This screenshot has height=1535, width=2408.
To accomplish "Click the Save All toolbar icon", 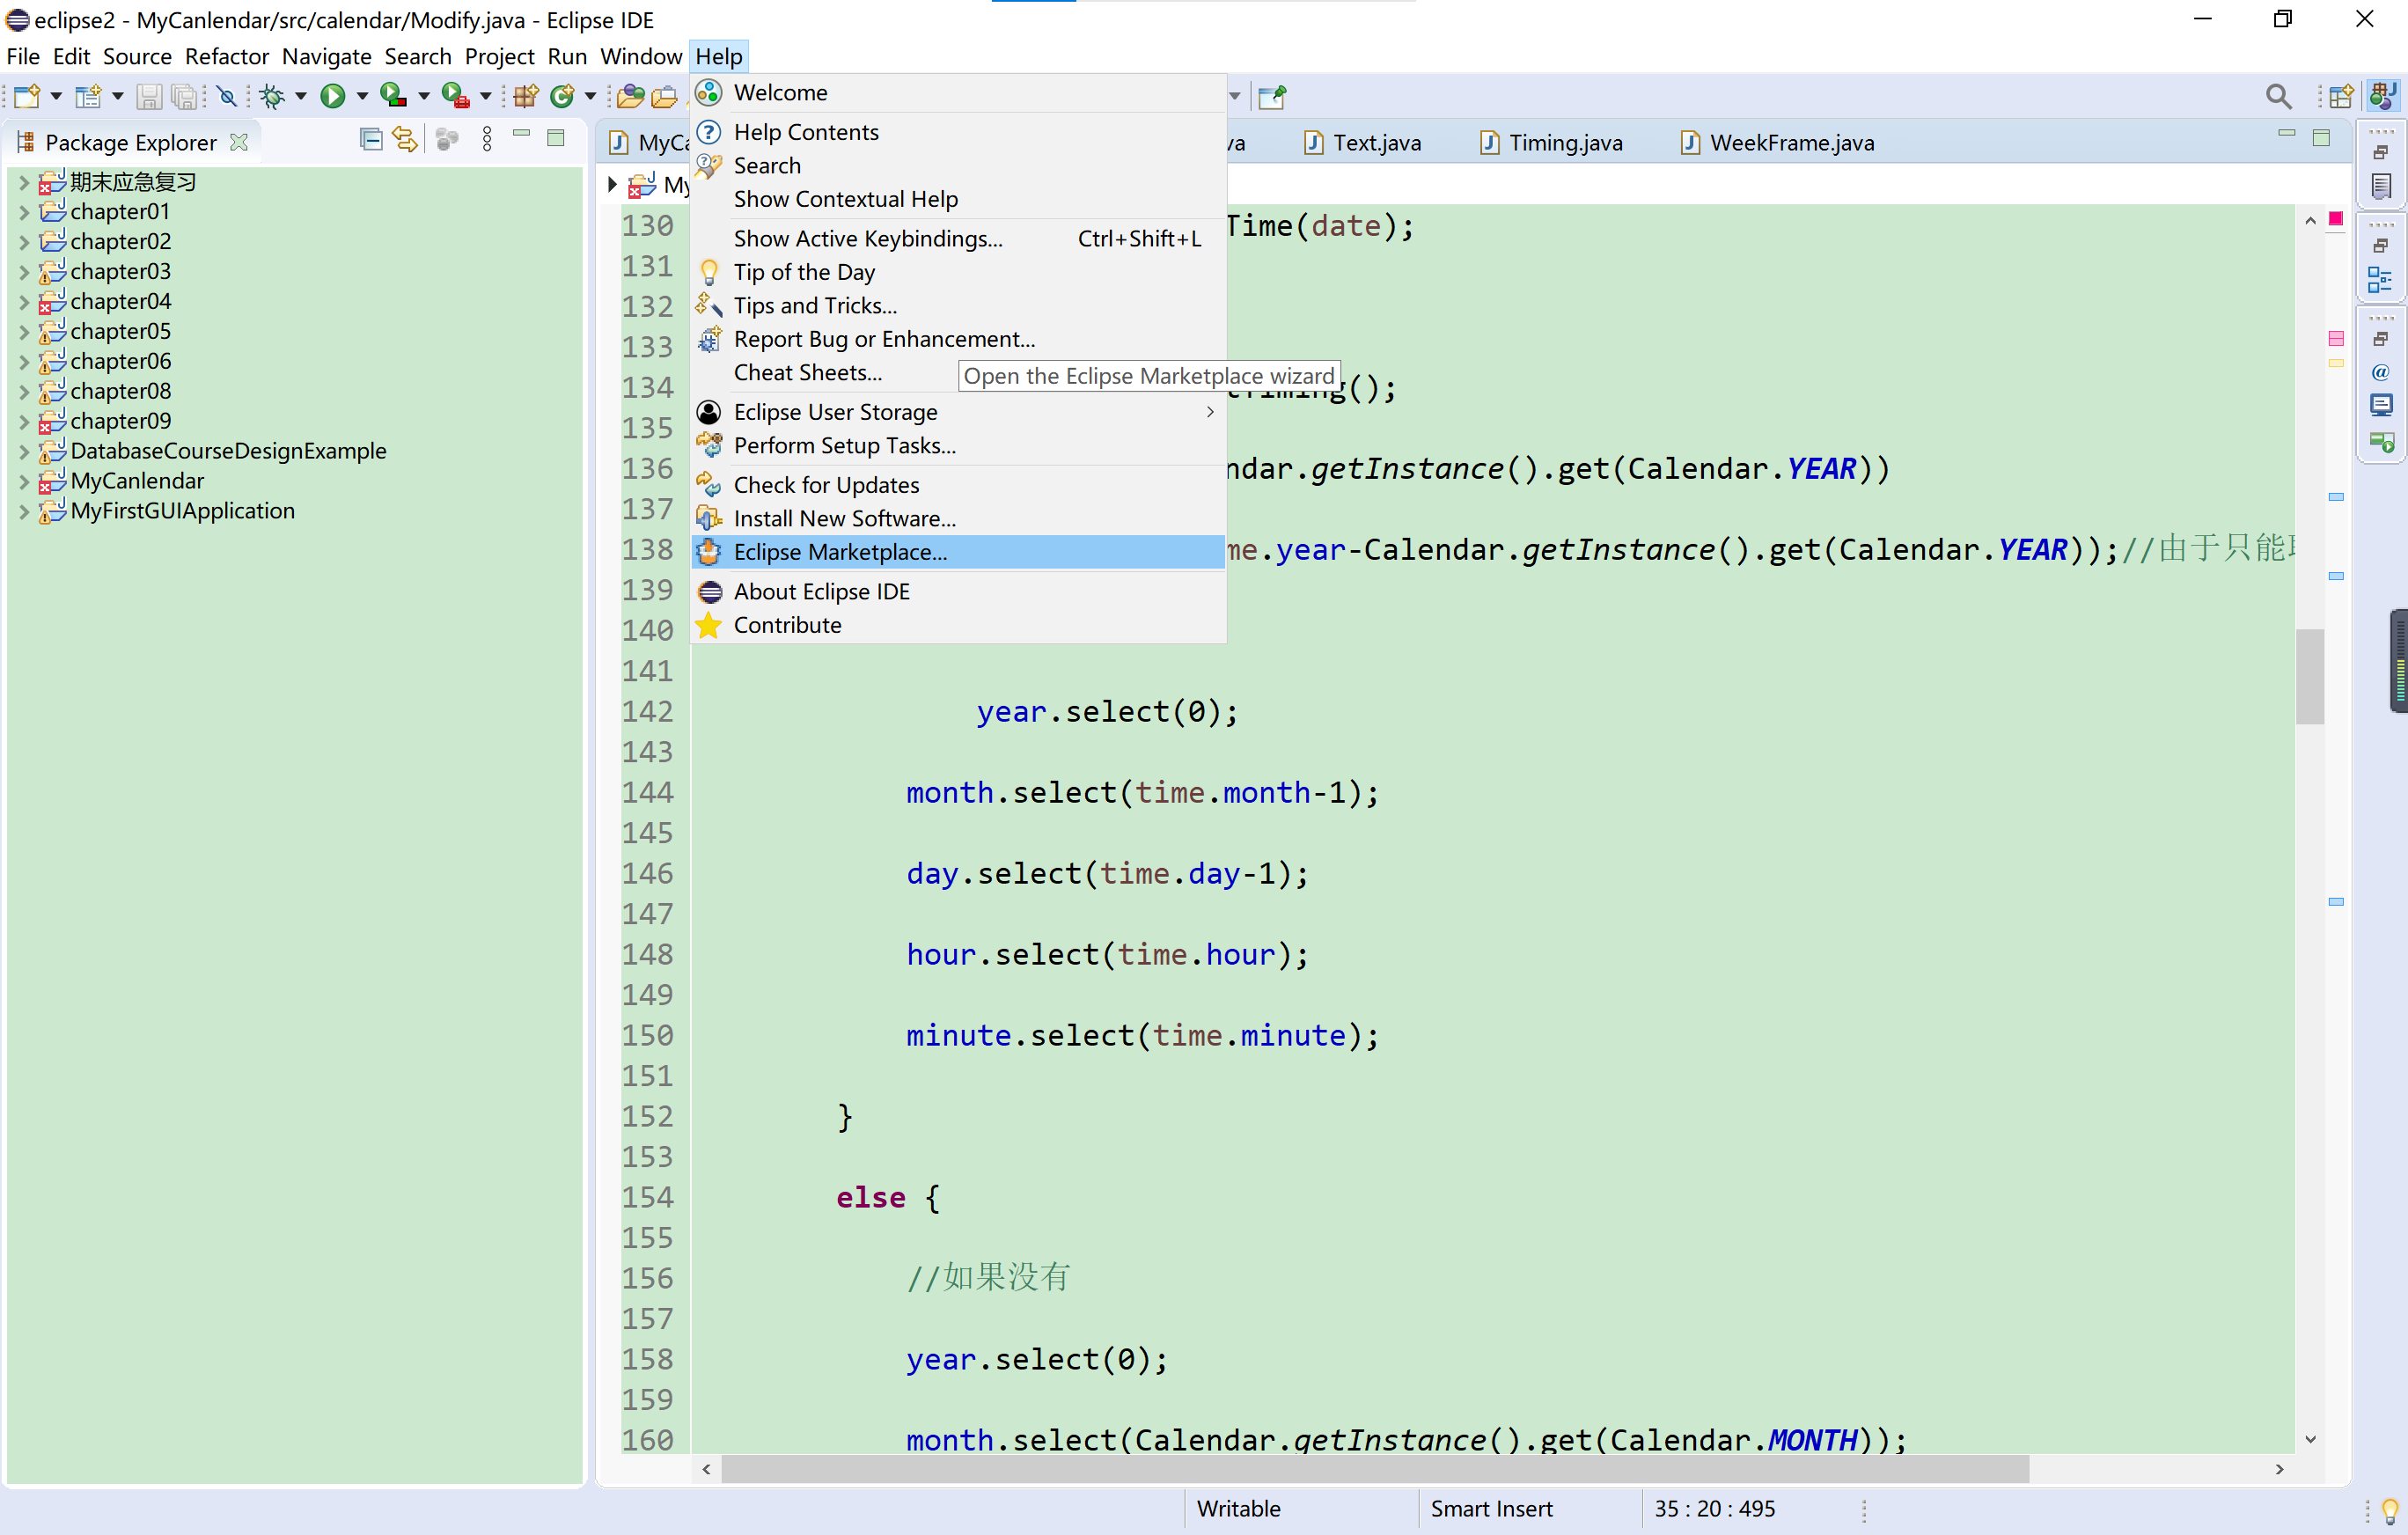I will [184, 96].
